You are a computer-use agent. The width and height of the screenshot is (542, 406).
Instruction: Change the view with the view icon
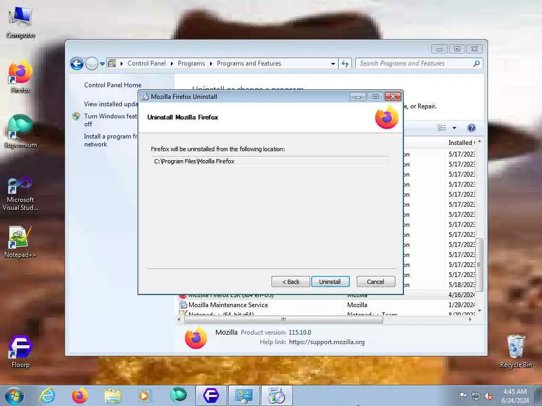tap(442, 128)
